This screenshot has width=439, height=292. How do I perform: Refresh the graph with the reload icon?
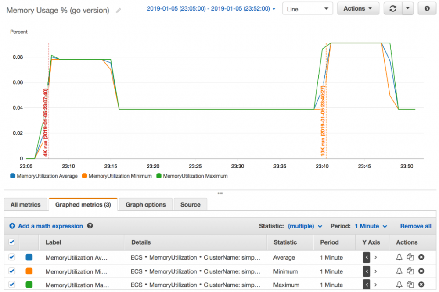[393, 9]
